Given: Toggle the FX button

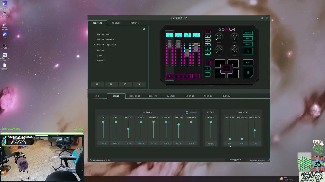Looking at the screenshot, I should 248,51.
